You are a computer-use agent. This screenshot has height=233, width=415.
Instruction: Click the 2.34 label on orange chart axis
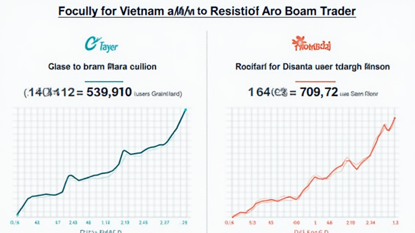pos(372,222)
